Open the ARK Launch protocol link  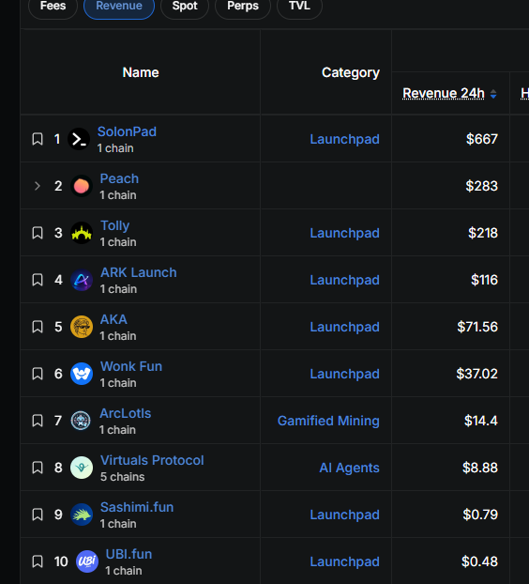[x=139, y=272]
